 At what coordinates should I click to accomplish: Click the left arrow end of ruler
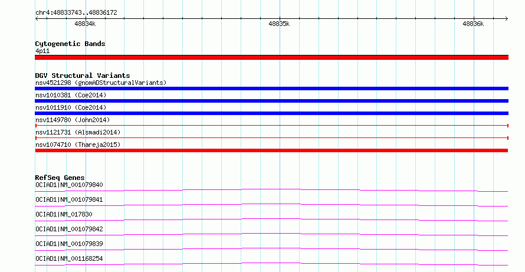click(x=37, y=19)
